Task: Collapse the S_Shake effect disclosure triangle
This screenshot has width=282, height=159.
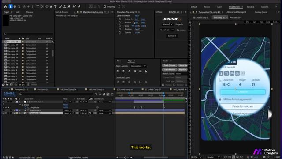Action: [x=20, y=105]
